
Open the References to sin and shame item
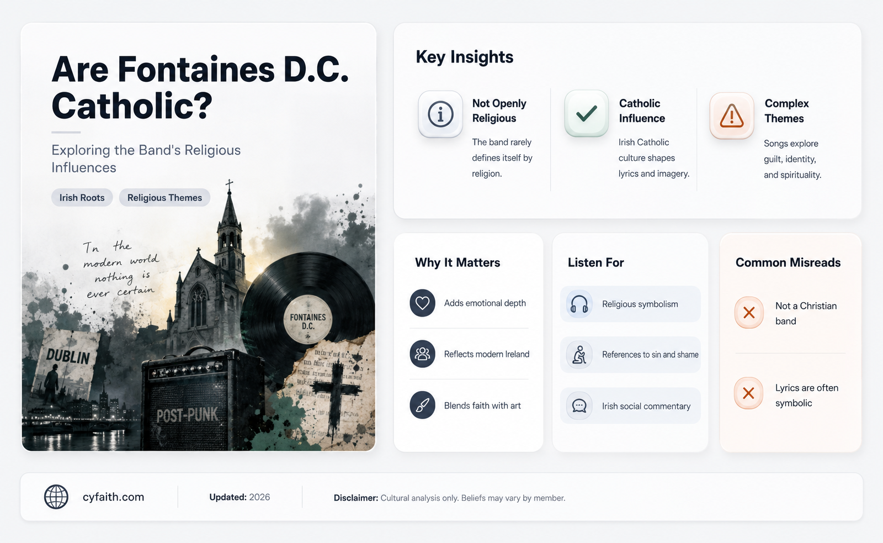(x=630, y=355)
